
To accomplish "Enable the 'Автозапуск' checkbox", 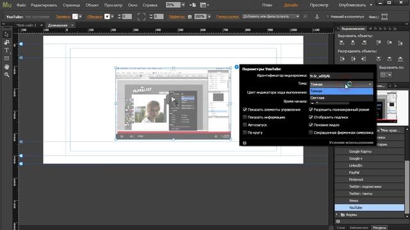I will 245,125.
